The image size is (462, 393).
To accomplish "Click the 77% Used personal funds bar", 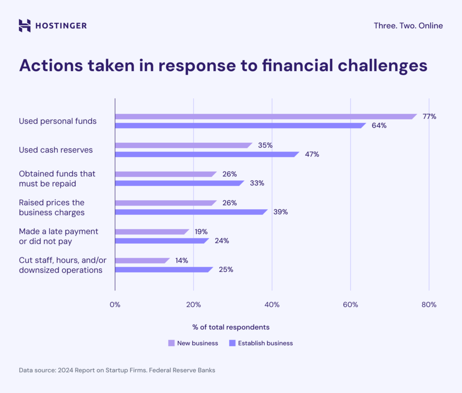I will pyautogui.click(x=265, y=117).
